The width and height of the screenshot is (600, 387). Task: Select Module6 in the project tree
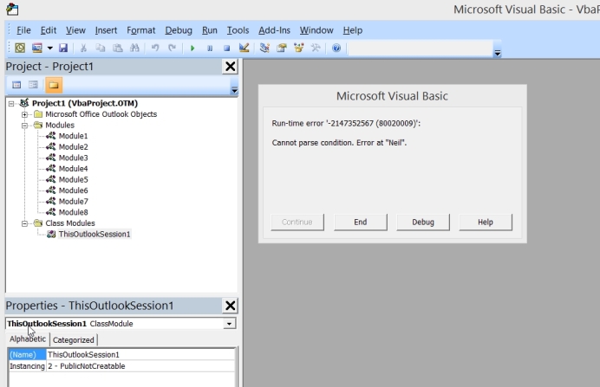coord(73,190)
